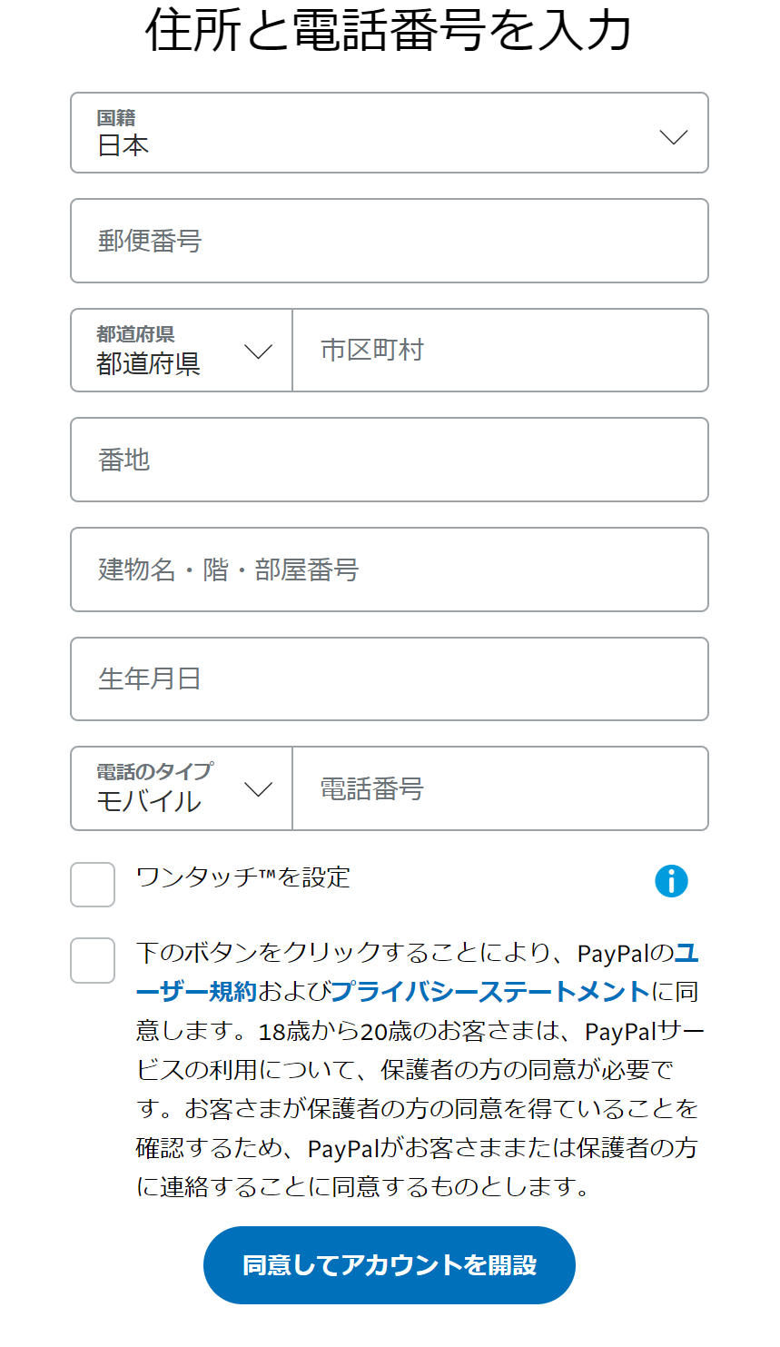Enable the ワンタッチ™を設定 checkbox
780x1347 pixels.
93,885
